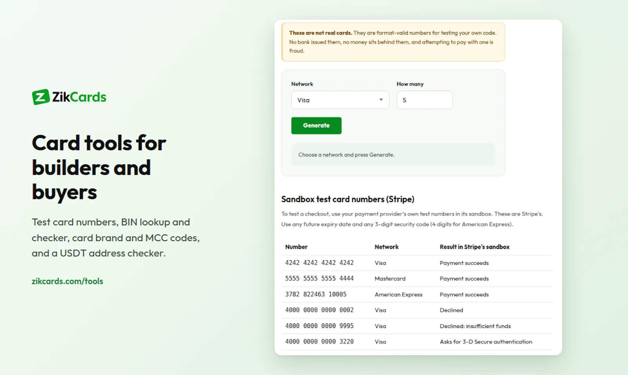Click the ZikCards green Z logo icon
The image size is (628, 375).
click(41, 97)
